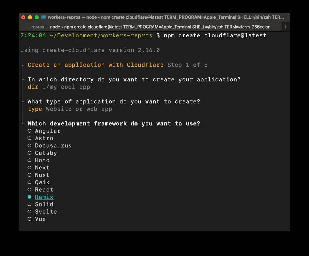Close the terminal with red button
The width and height of the screenshot is (309, 256).
coord(23,17)
